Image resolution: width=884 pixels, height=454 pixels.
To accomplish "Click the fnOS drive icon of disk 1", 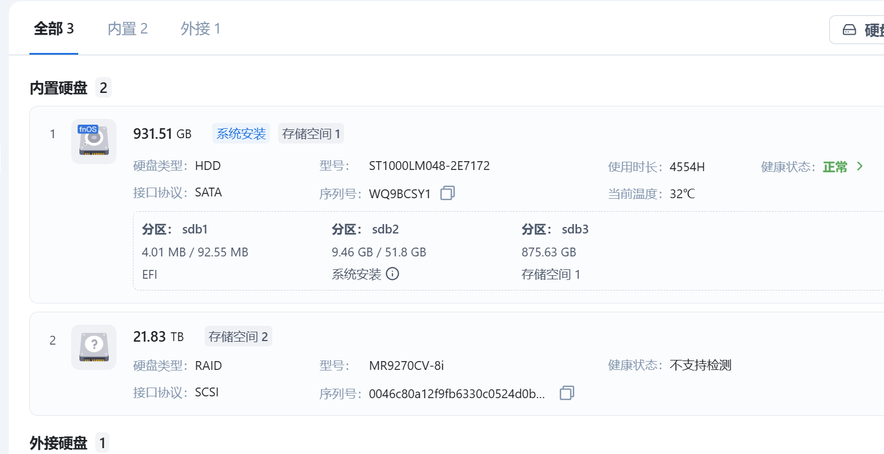I will coord(94,141).
